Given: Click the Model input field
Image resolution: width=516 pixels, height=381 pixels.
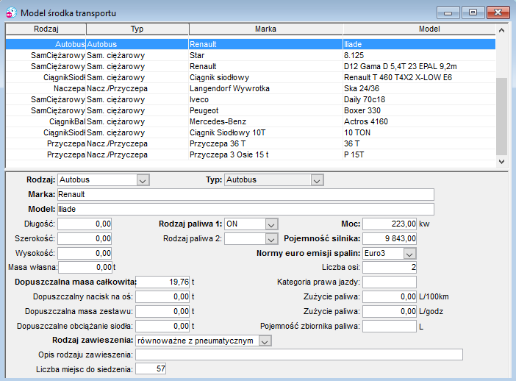Looking at the screenshot, I should [246, 209].
